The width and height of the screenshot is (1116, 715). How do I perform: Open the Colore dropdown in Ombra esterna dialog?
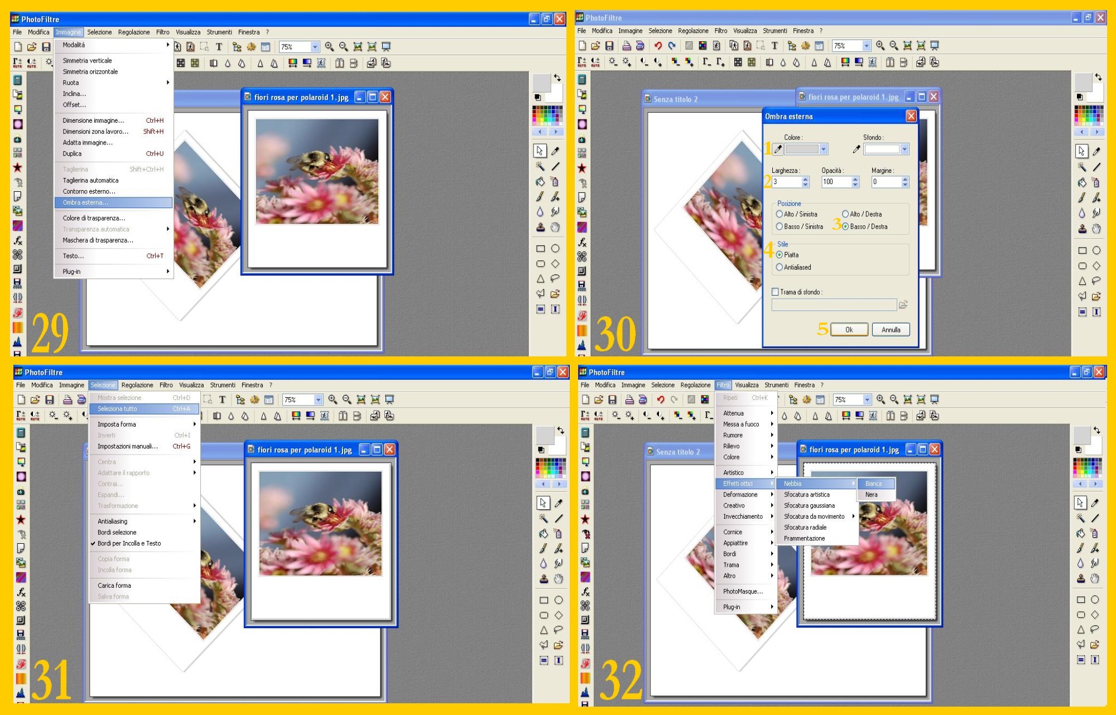(824, 149)
